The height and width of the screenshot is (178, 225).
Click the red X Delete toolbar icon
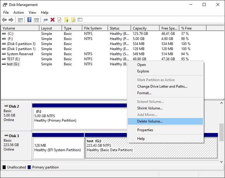pyautogui.click(x=53, y=20)
